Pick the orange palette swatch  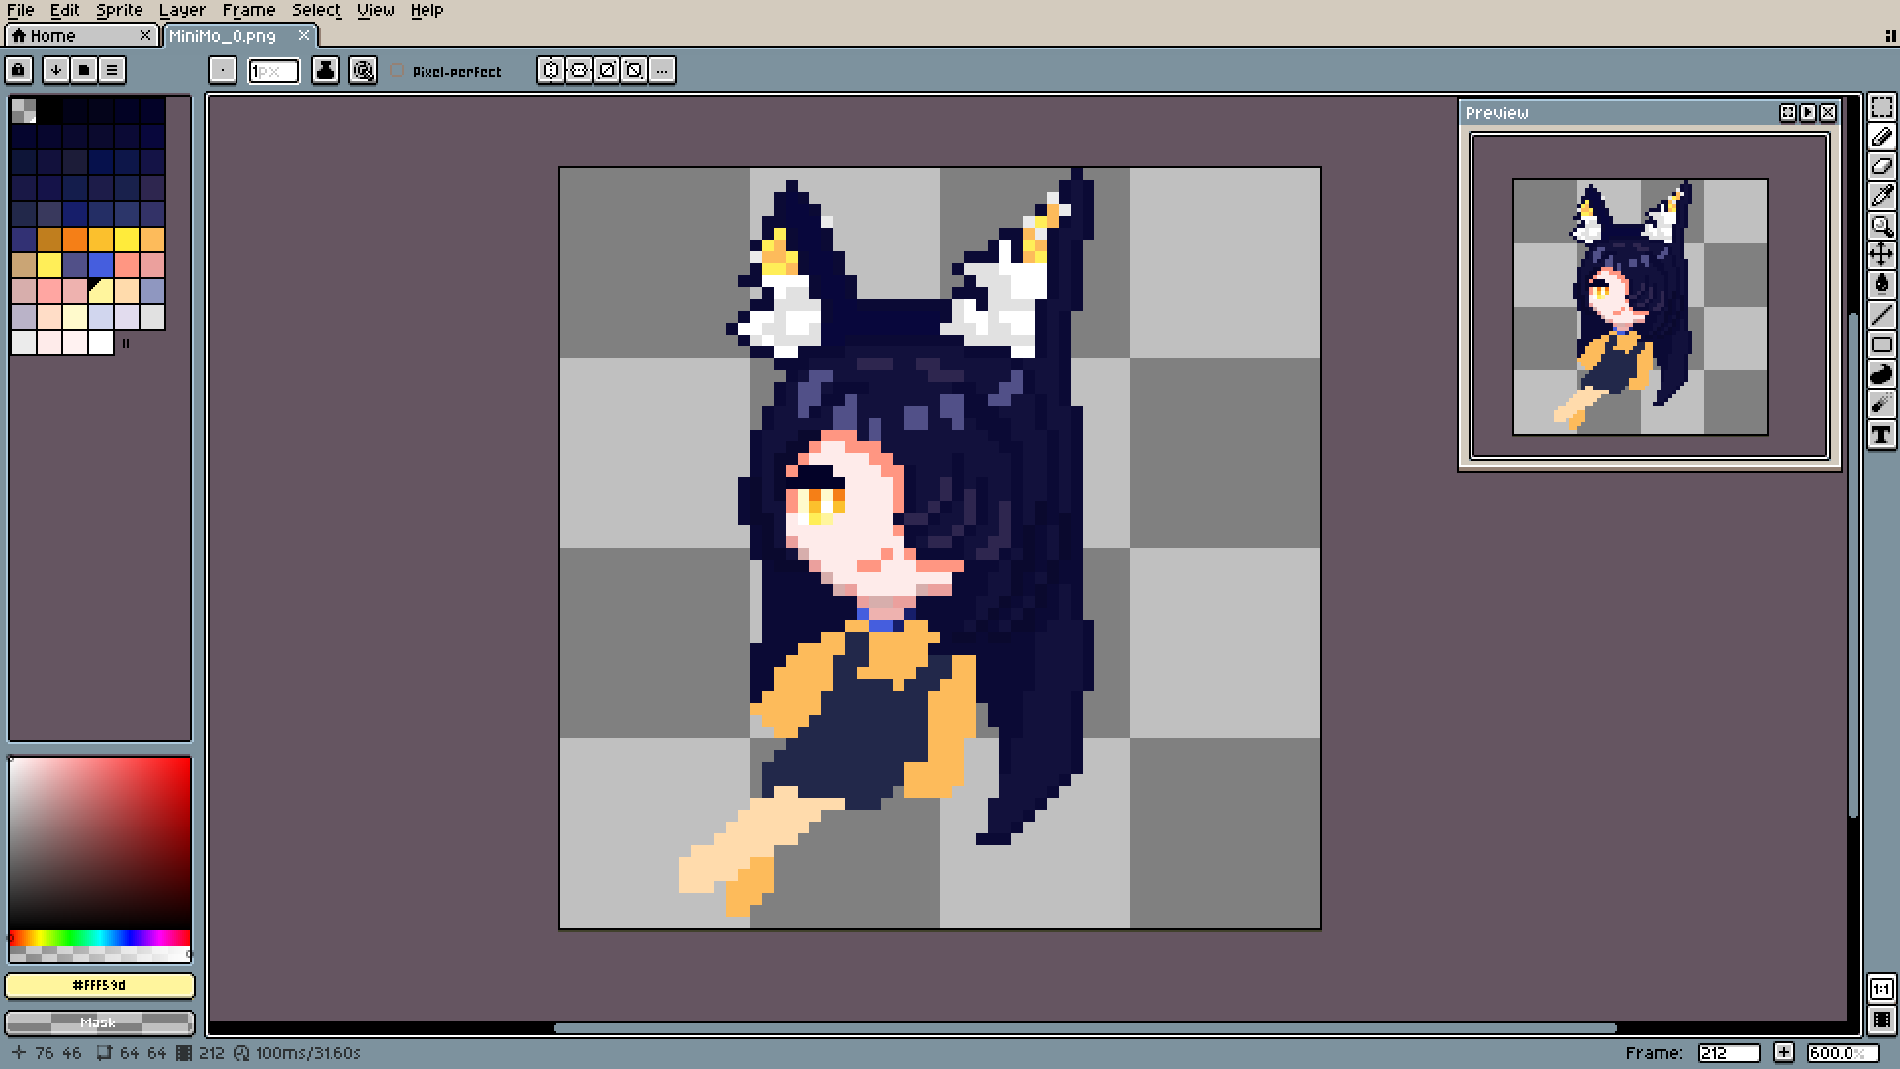75,240
